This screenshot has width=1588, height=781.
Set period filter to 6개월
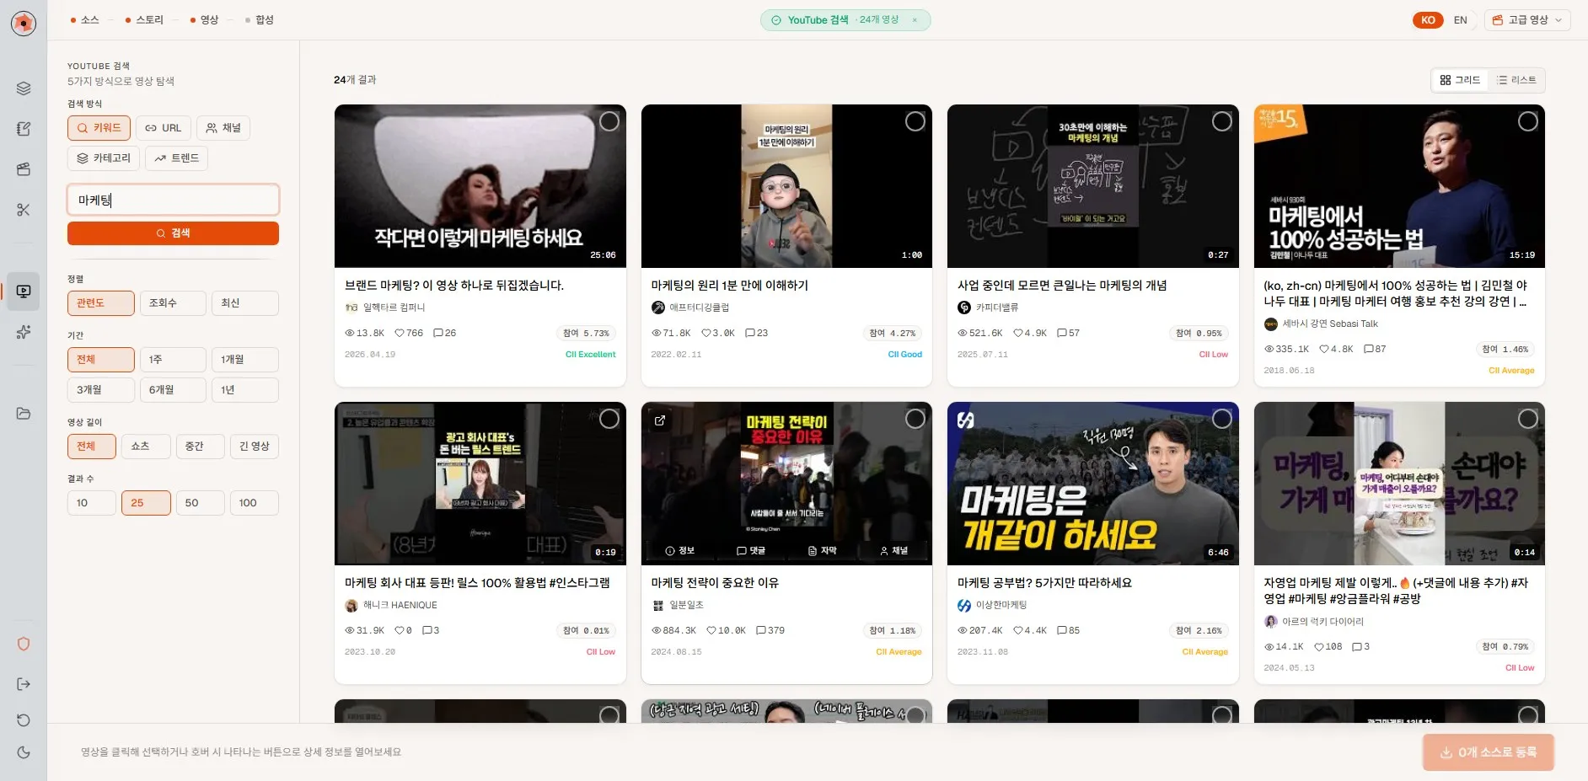point(173,390)
